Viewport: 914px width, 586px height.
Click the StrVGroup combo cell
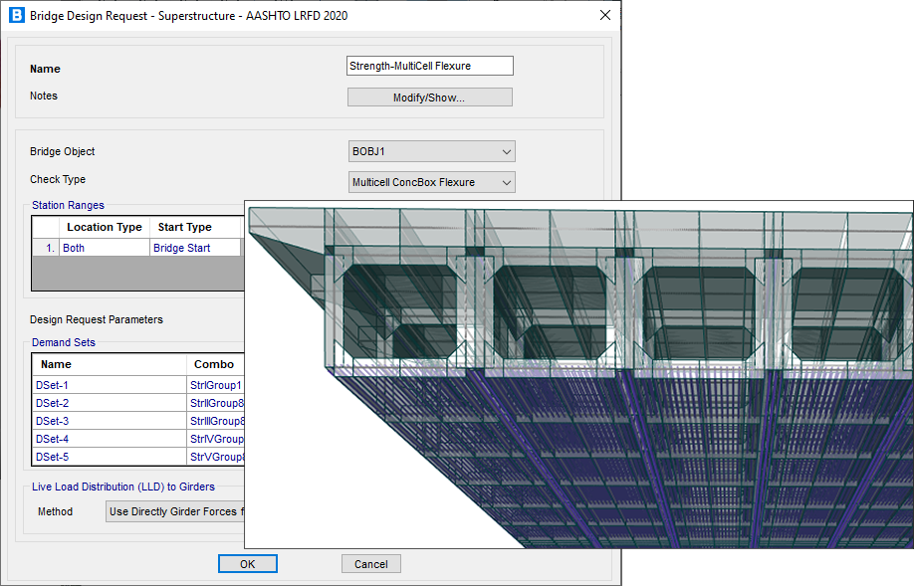point(216,457)
